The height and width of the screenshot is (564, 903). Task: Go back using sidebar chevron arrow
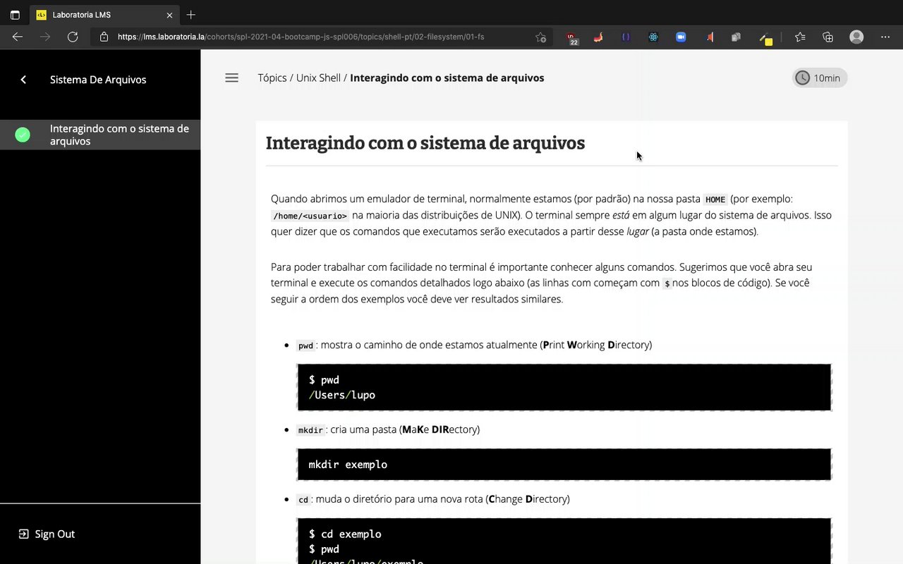pyautogui.click(x=23, y=80)
